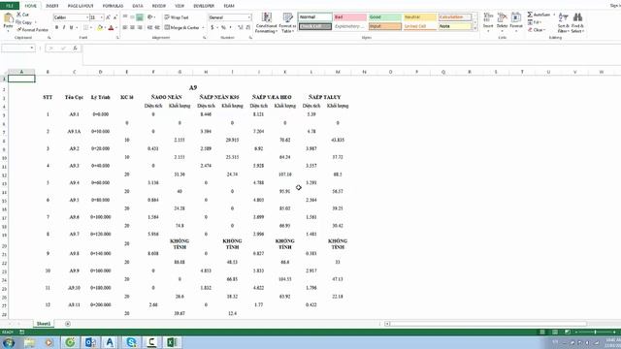Screen dimensions: 621x349
Task: Align cell text to the left
Action: coord(125,28)
